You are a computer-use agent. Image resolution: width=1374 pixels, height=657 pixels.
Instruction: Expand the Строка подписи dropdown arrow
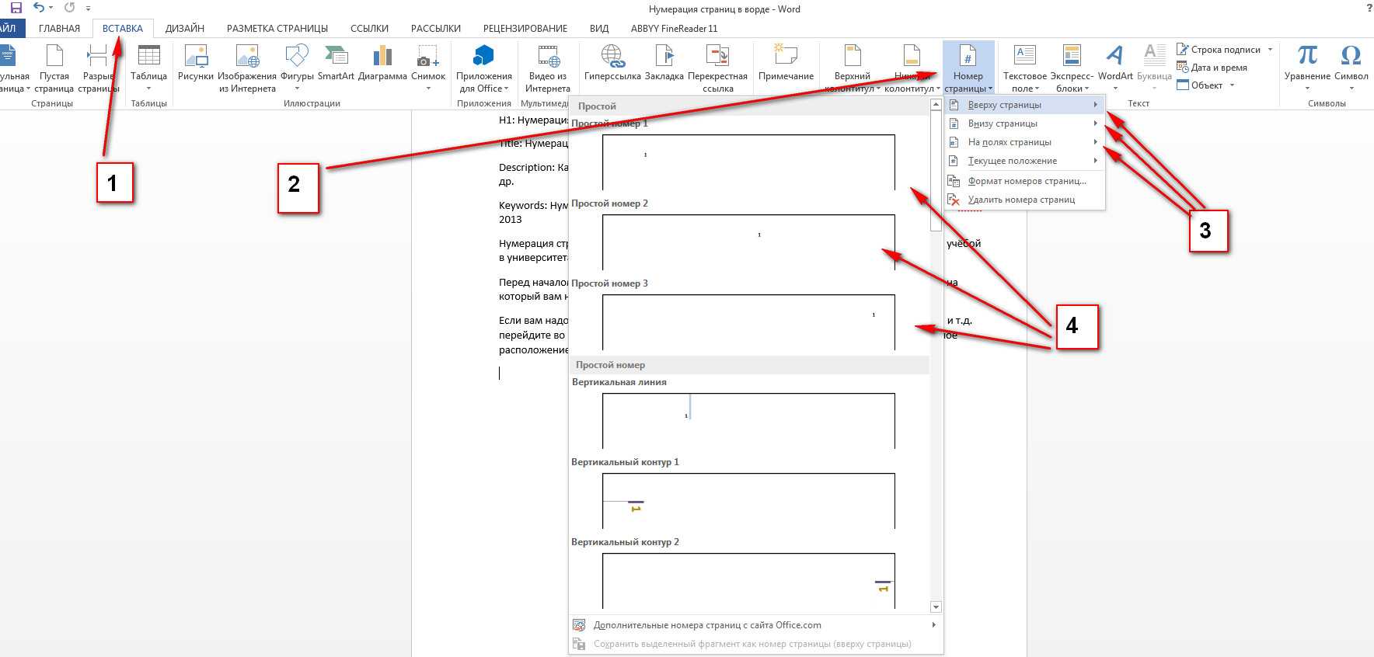[x=1270, y=50]
